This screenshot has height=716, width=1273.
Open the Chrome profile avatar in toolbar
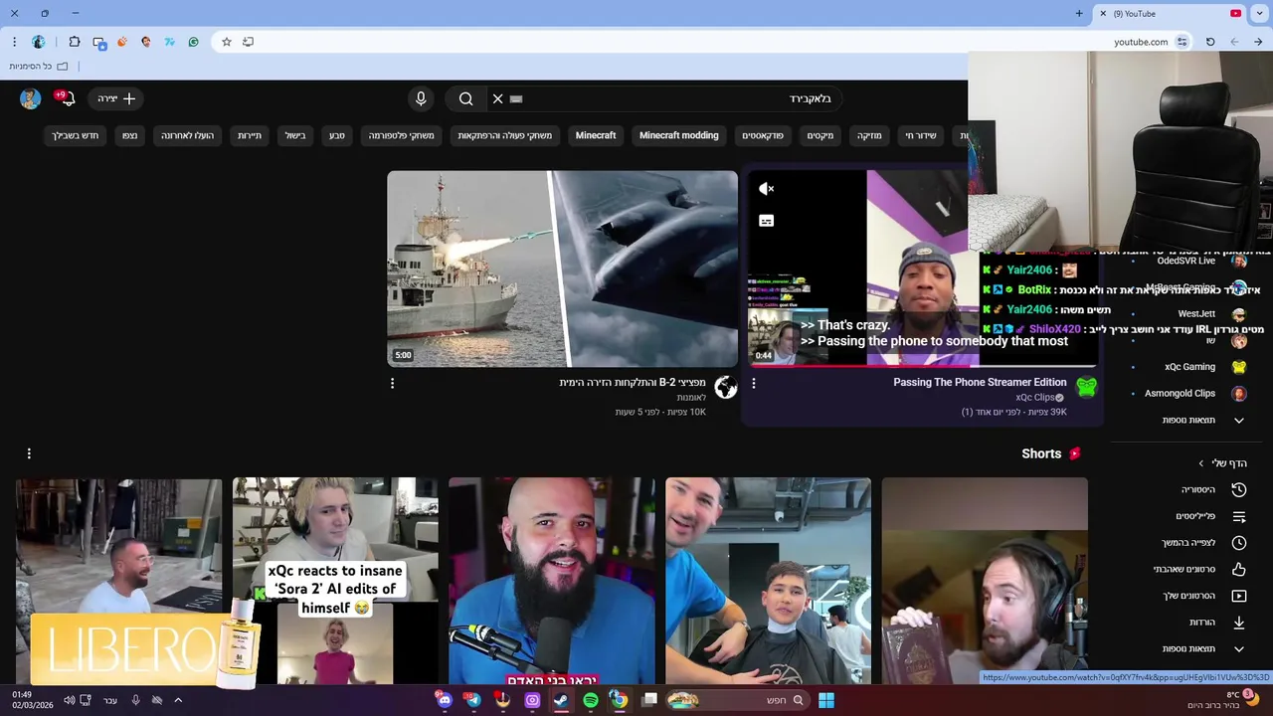click(39, 42)
